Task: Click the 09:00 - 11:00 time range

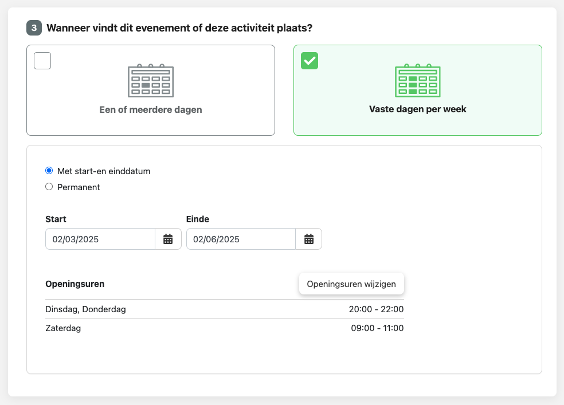Action: [377, 328]
